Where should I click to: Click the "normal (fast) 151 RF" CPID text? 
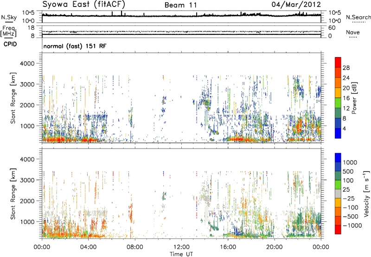click(x=75, y=46)
